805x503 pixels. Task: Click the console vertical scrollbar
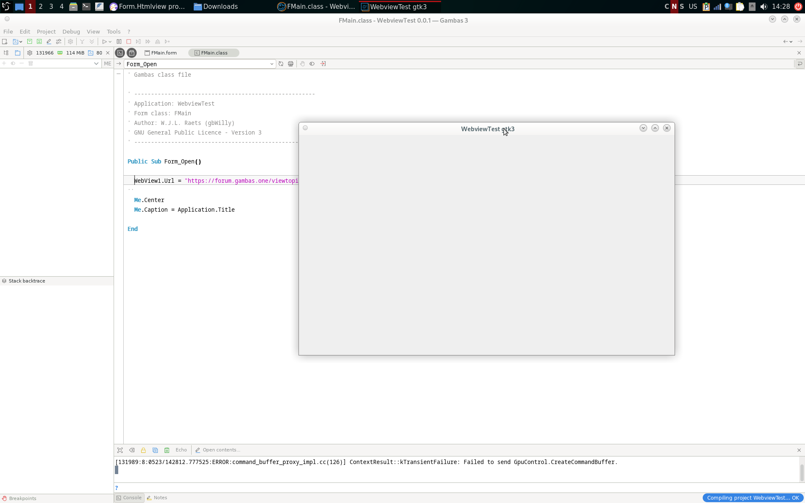801,472
